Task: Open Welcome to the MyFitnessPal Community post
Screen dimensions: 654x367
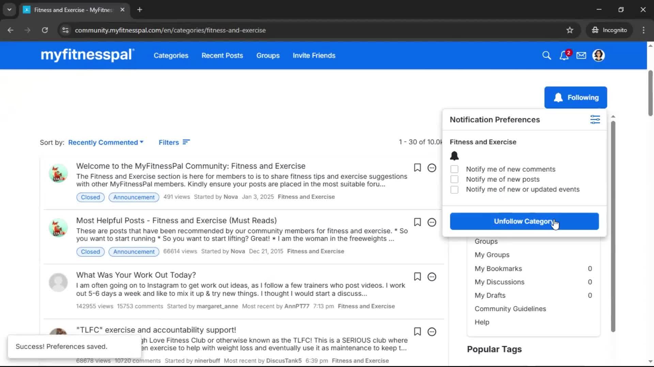Action: [x=191, y=166]
